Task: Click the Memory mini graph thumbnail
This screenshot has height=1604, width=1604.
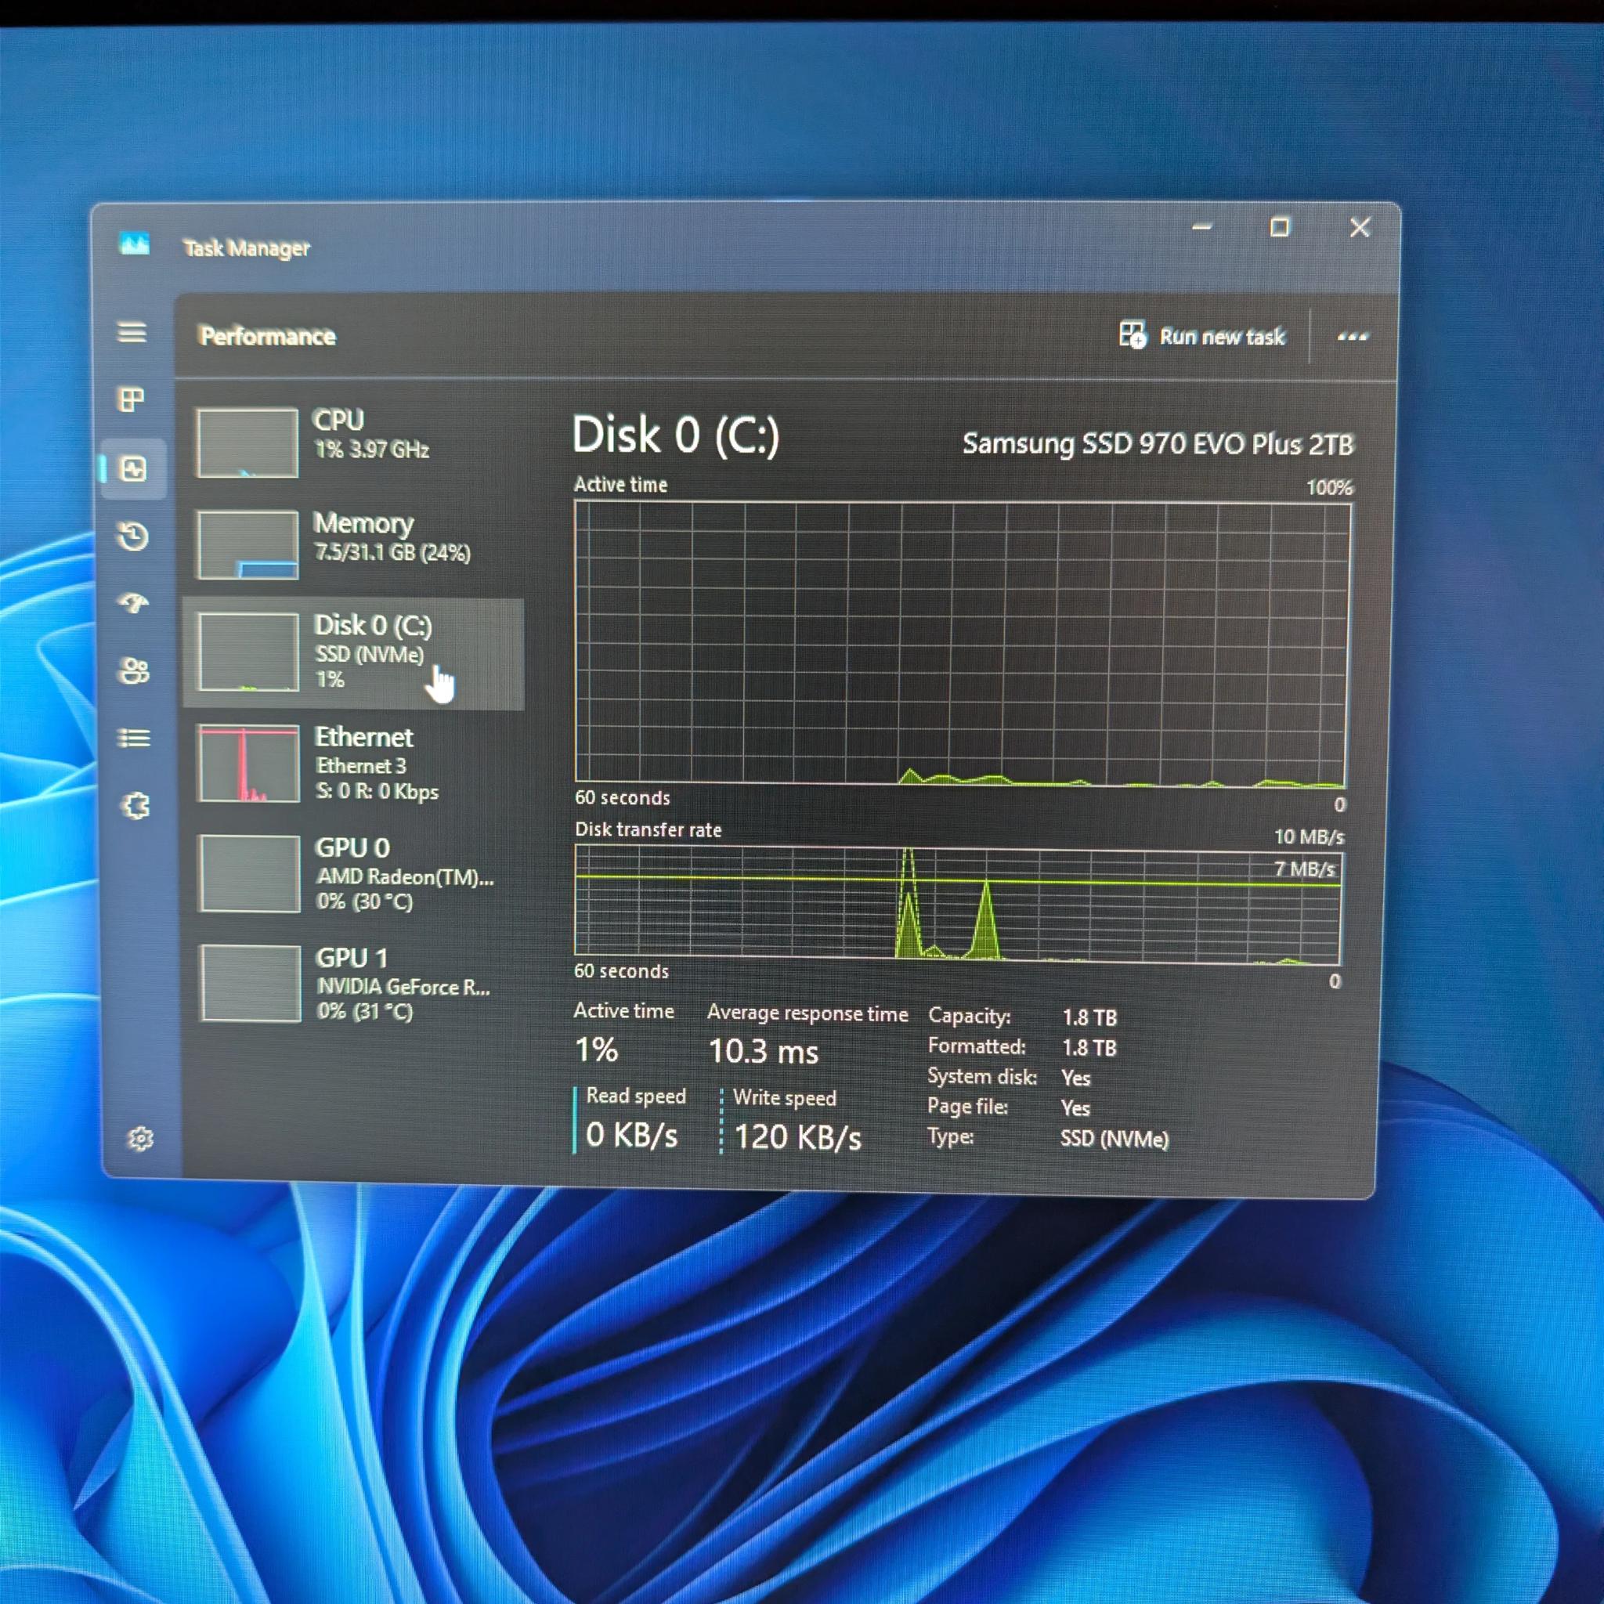Action: (x=247, y=544)
